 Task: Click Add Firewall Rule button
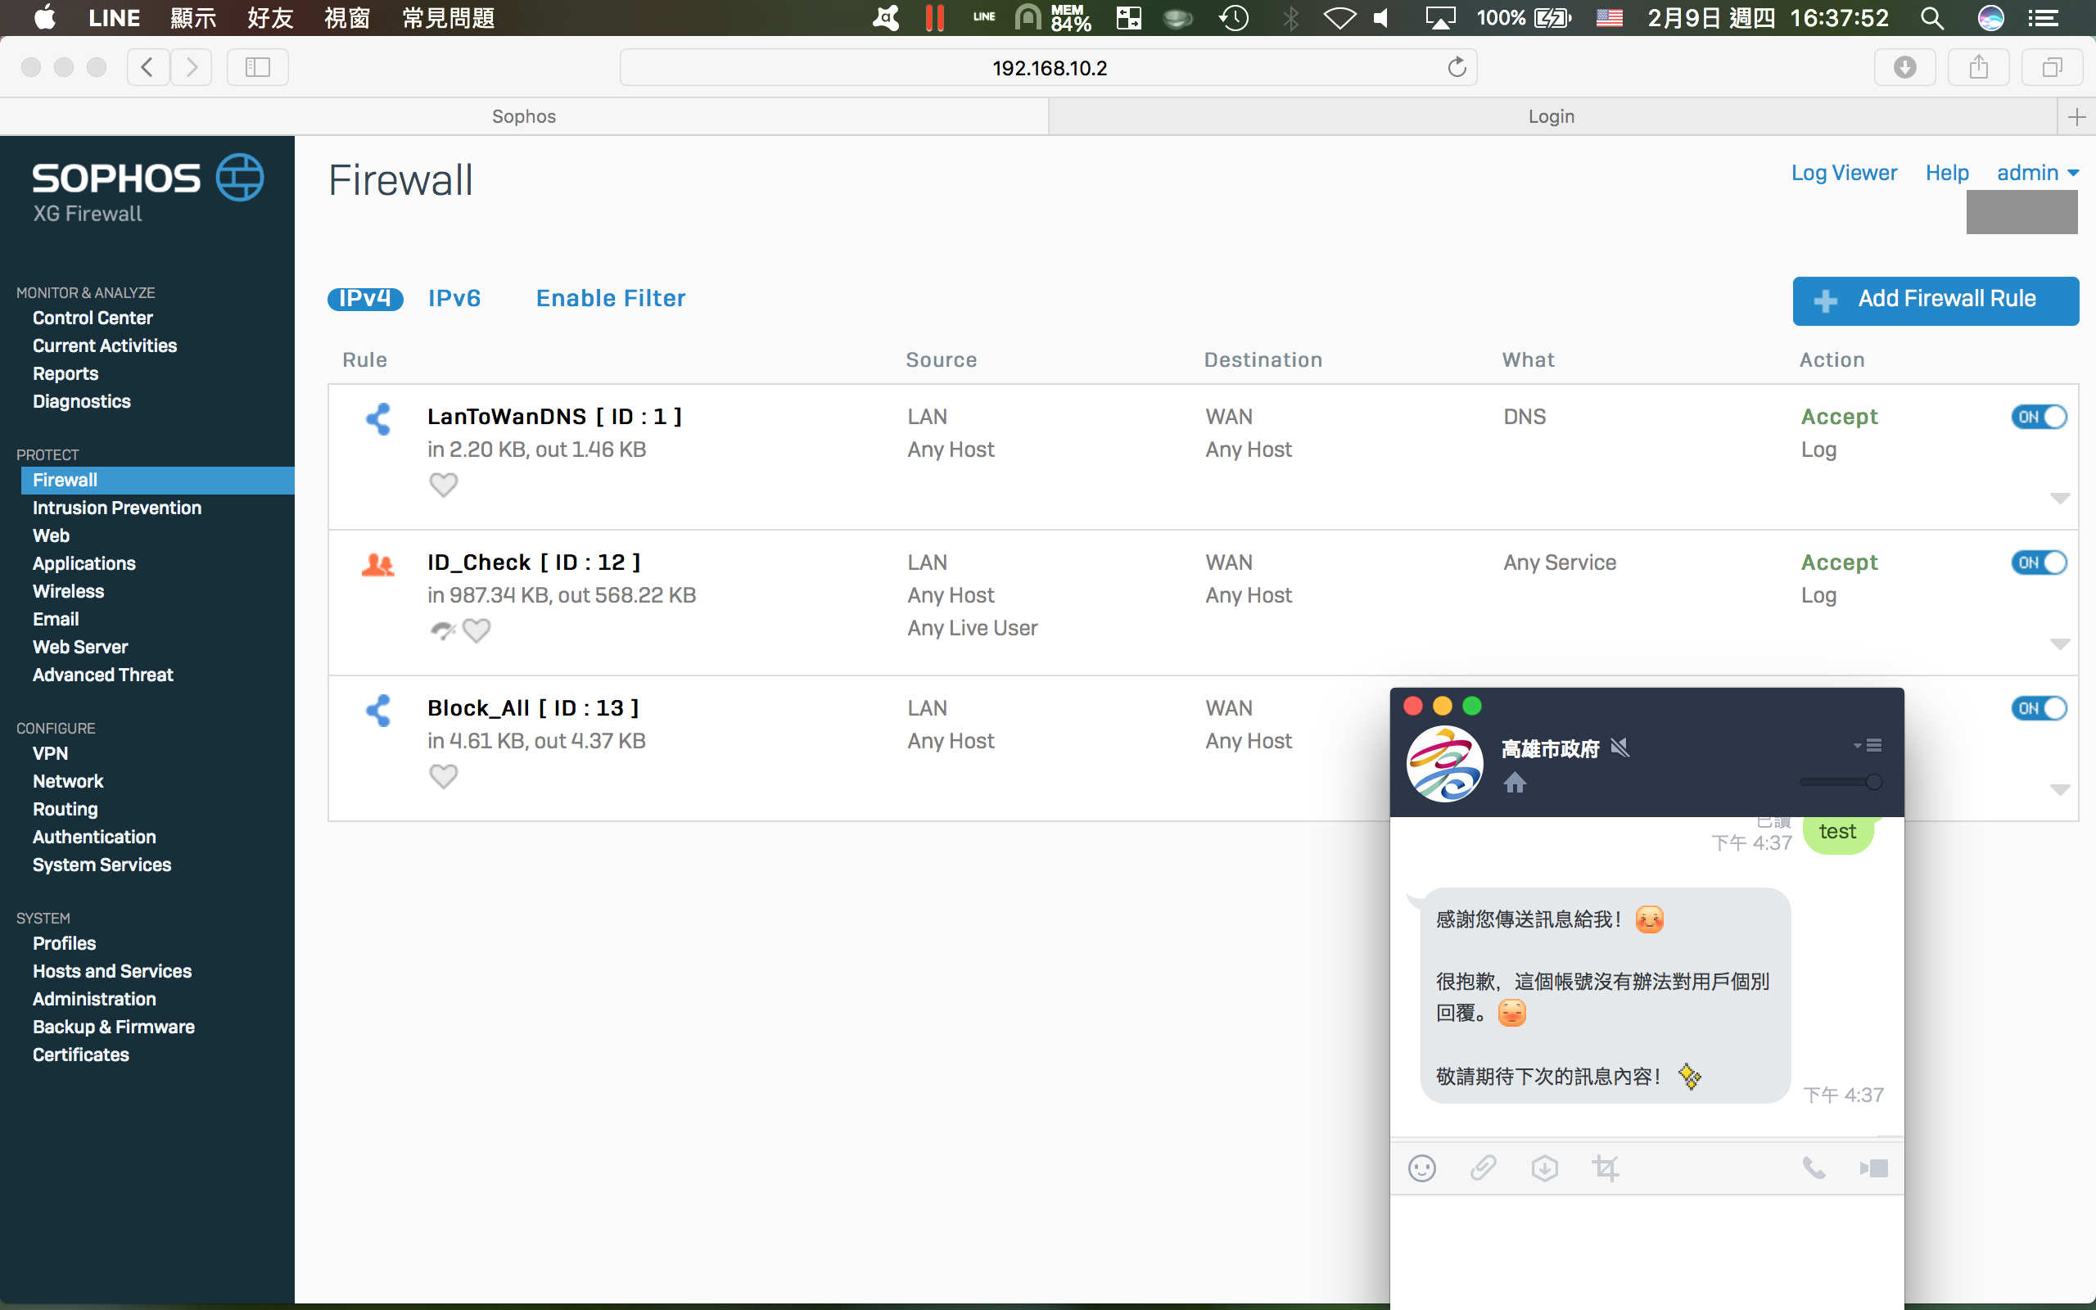click(1936, 300)
